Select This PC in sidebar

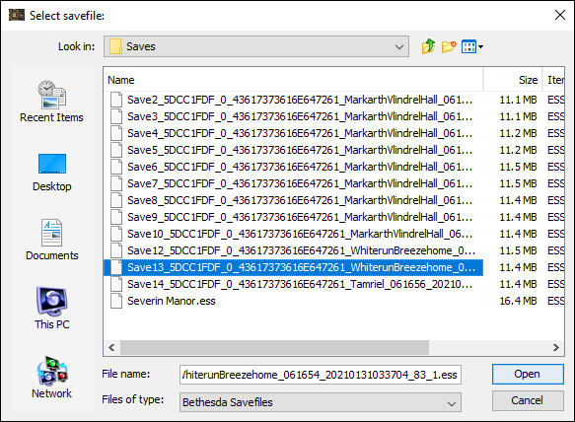point(51,309)
